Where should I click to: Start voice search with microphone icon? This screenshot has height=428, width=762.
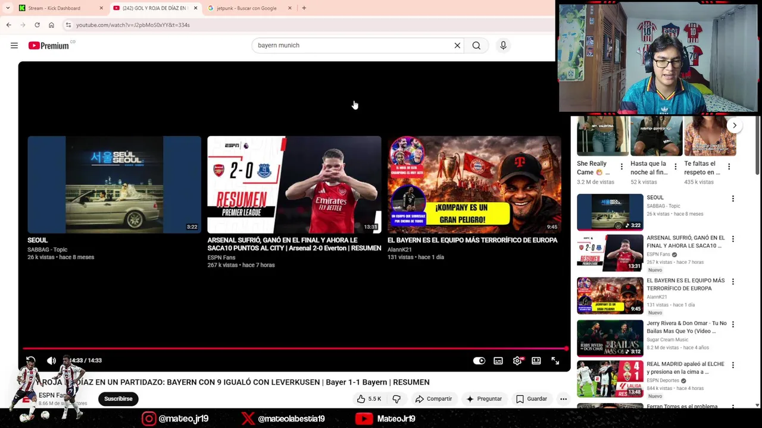click(503, 45)
